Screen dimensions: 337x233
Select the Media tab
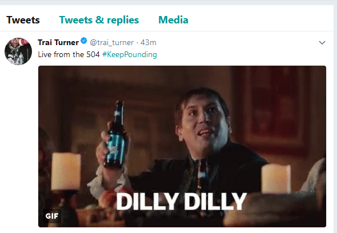pyautogui.click(x=173, y=20)
